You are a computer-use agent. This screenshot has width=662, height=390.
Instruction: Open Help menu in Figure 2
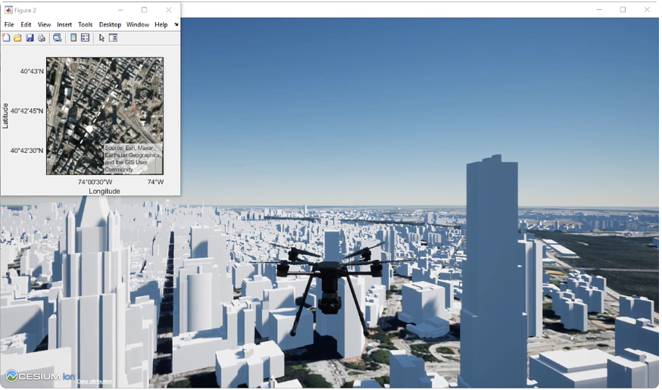pos(161,24)
